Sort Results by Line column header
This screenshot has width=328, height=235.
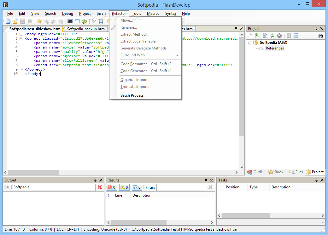point(121,195)
